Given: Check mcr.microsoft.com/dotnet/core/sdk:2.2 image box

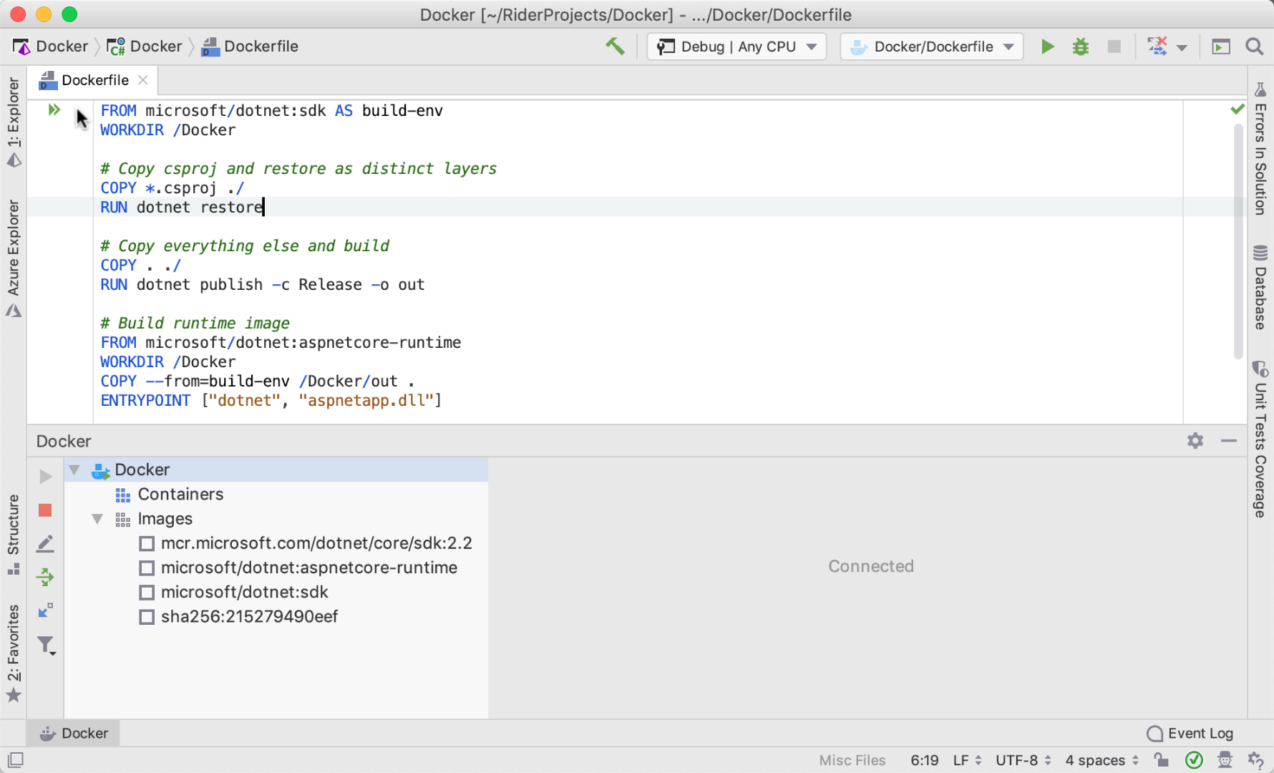Looking at the screenshot, I should 147,544.
